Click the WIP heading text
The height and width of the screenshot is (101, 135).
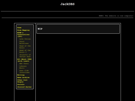click(40, 29)
